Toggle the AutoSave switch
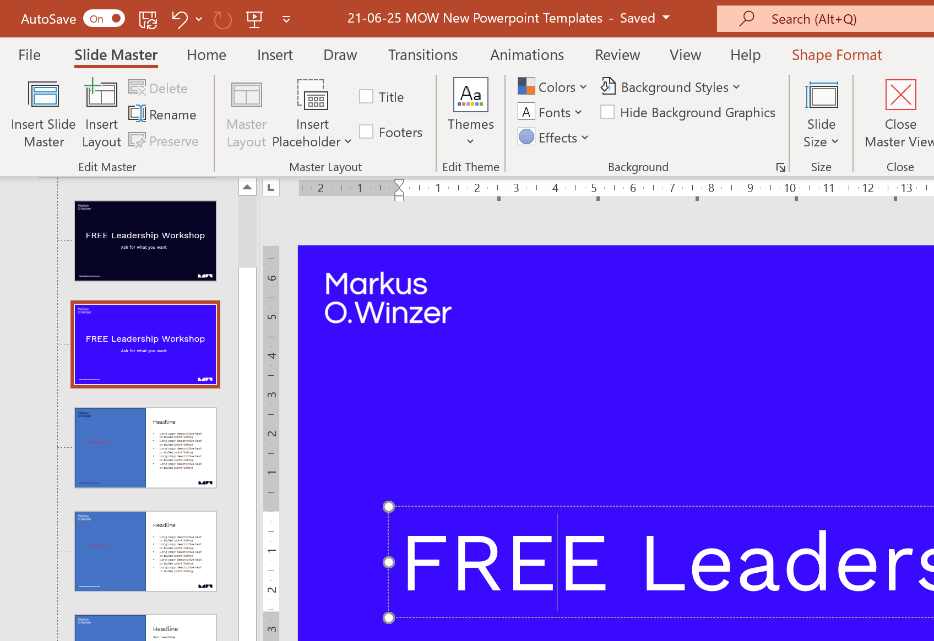This screenshot has height=641, width=934. [104, 19]
